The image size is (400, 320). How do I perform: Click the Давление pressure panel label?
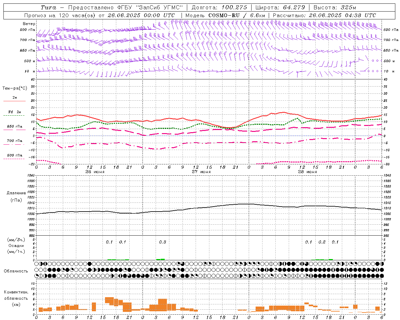[16, 193]
